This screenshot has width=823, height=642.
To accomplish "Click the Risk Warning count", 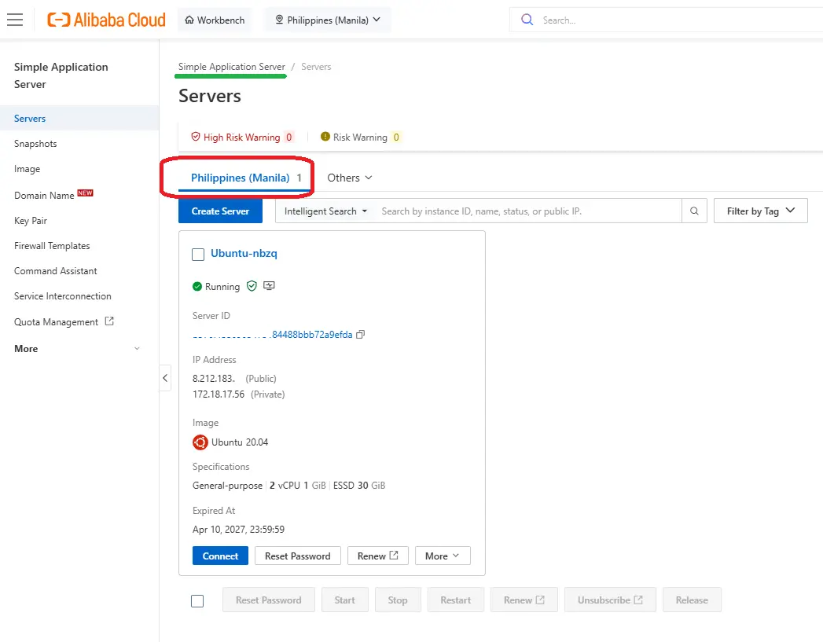I will pyautogui.click(x=396, y=137).
